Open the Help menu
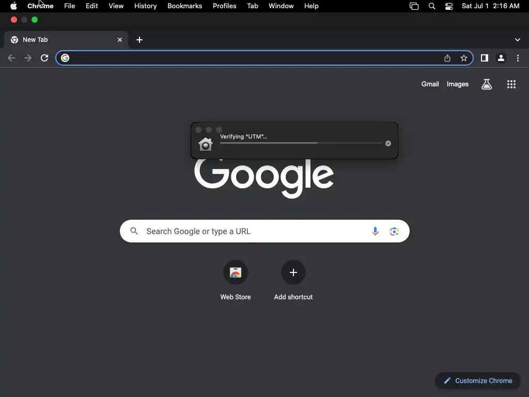Viewport: 529px width, 397px height. click(x=311, y=6)
